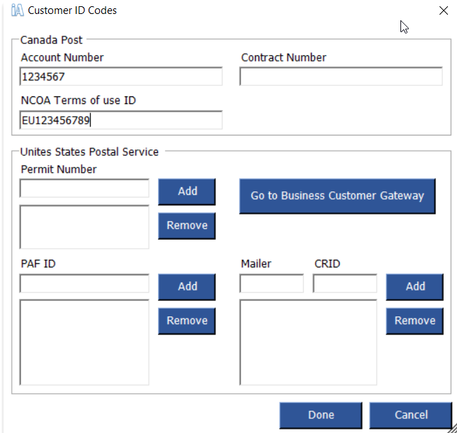Select the Permit Number list box
This screenshot has width=457, height=433.
pyautogui.click(x=85, y=227)
